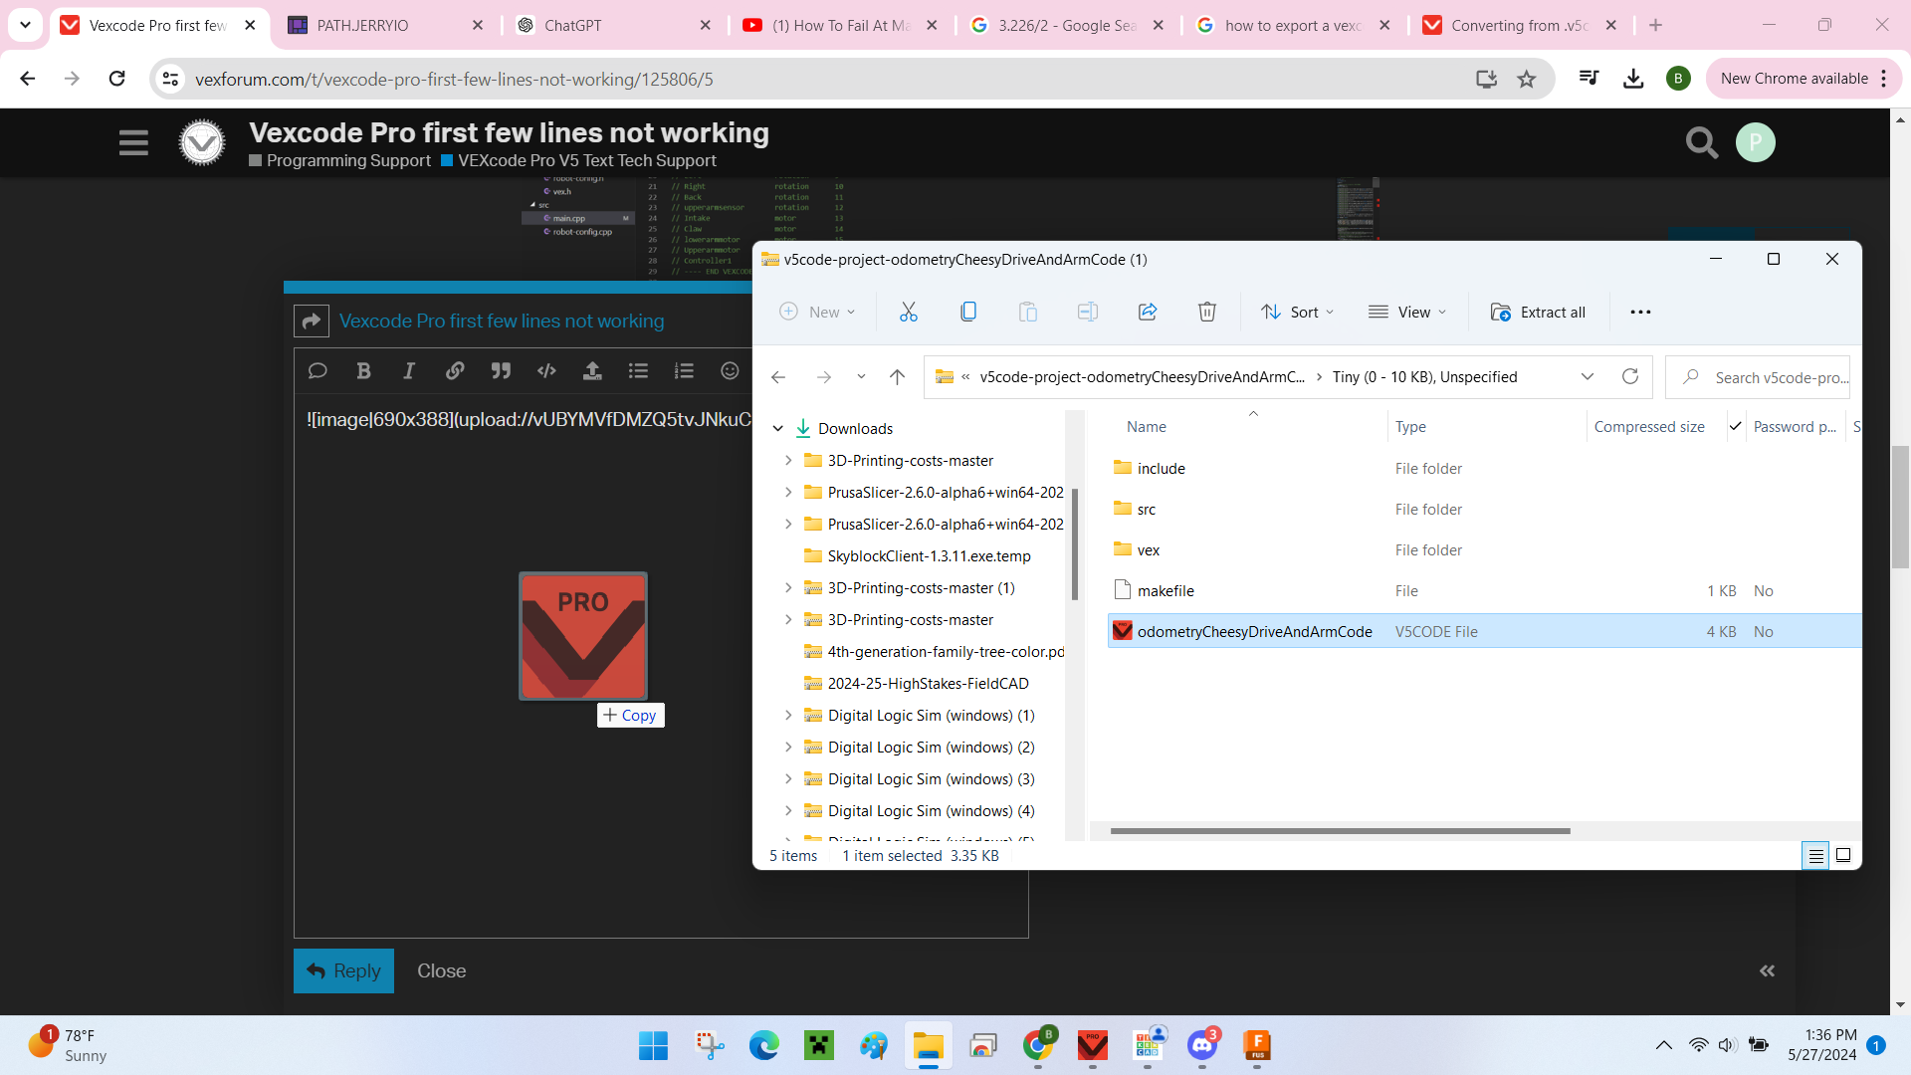Open the Windows Start menu
The height and width of the screenshot is (1075, 1911).
coord(653,1045)
